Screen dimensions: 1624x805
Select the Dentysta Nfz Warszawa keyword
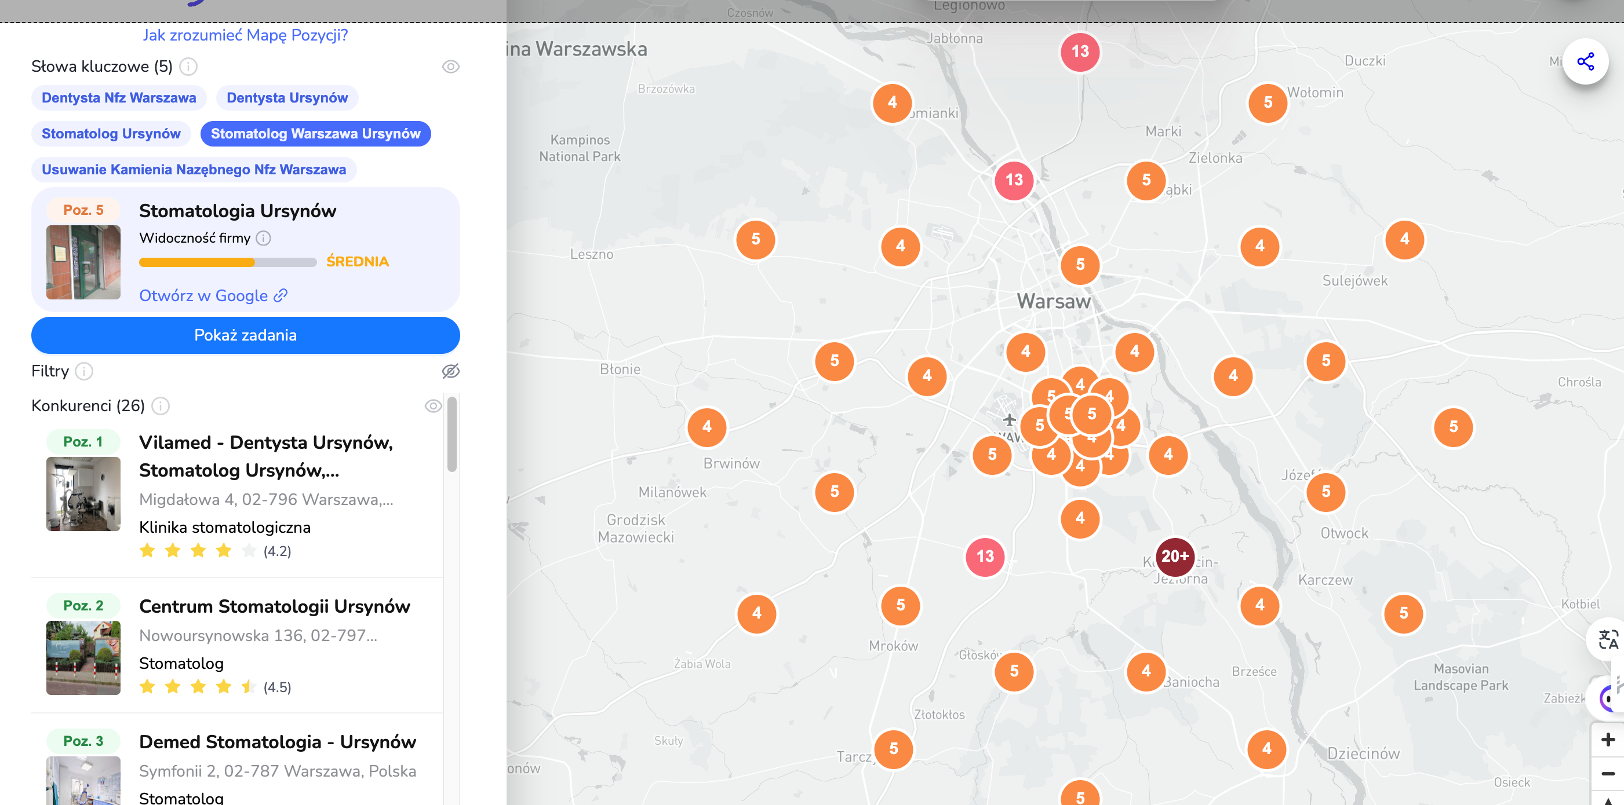118,98
